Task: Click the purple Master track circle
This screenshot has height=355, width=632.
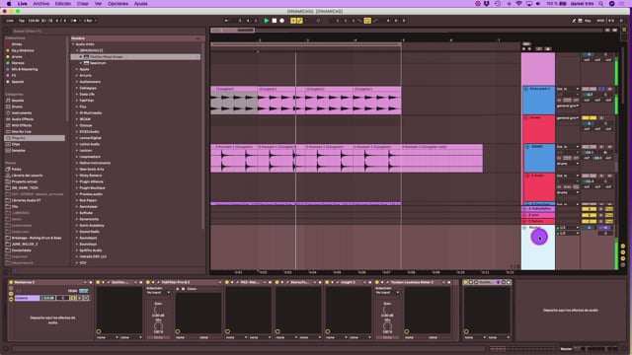Action: tap(539, 237)
